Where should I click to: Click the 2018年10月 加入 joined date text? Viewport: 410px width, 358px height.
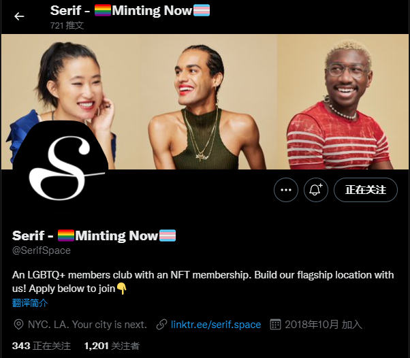(x=324, y=325)
